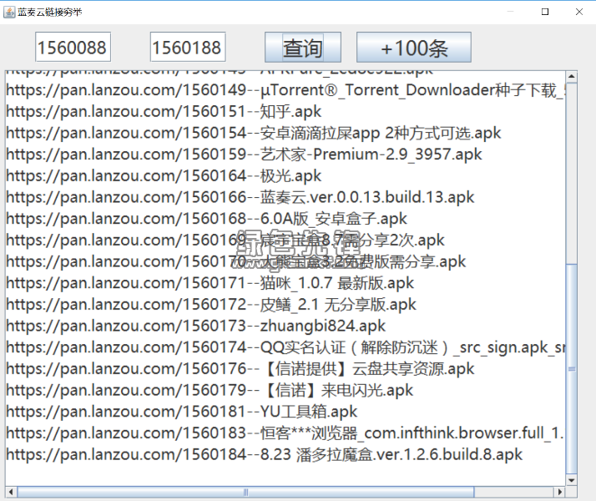Select the 艺术家-Premium-2.9_3957.apk line

[x=244, y=154]
